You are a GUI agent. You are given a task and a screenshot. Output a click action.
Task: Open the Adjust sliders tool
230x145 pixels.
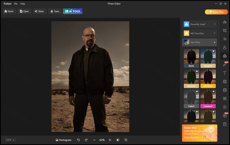[225, 39]
